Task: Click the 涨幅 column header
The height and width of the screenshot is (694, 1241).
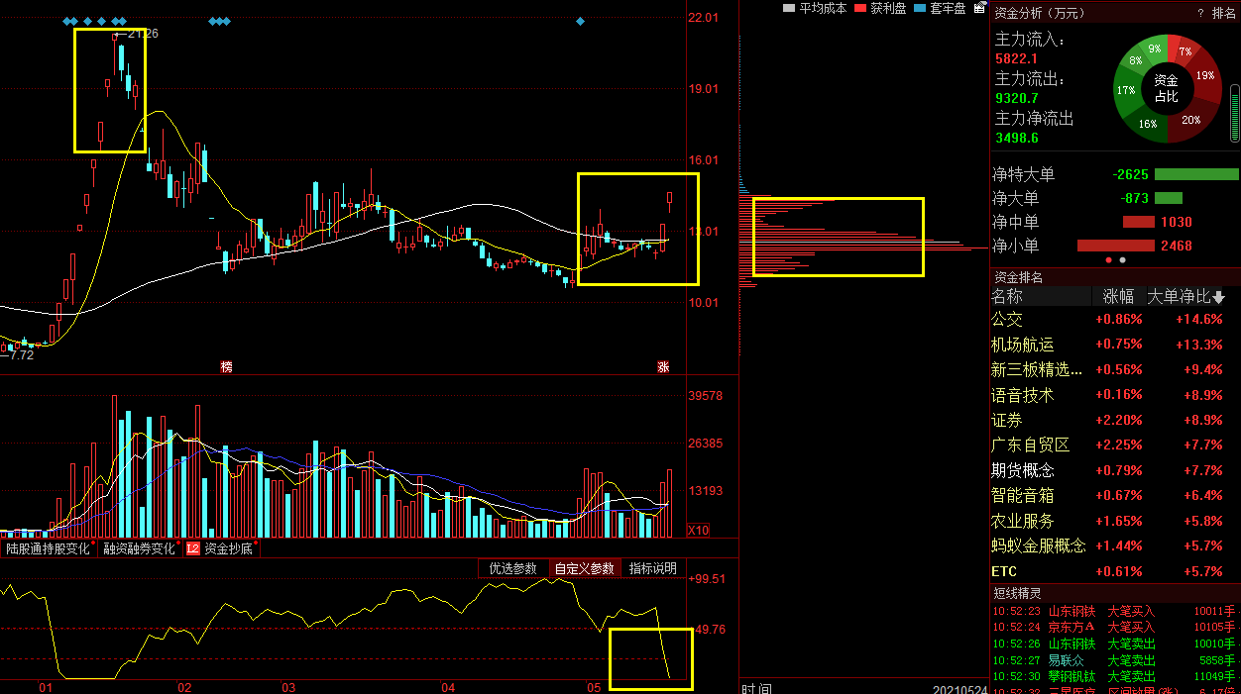Action: coord(1118,297)
